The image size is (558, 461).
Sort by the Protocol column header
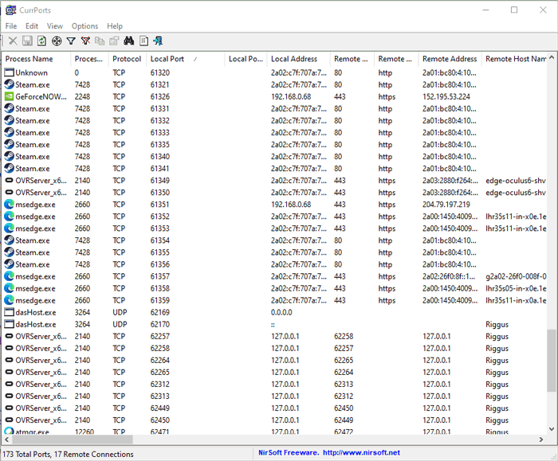(x=127, y=59)
